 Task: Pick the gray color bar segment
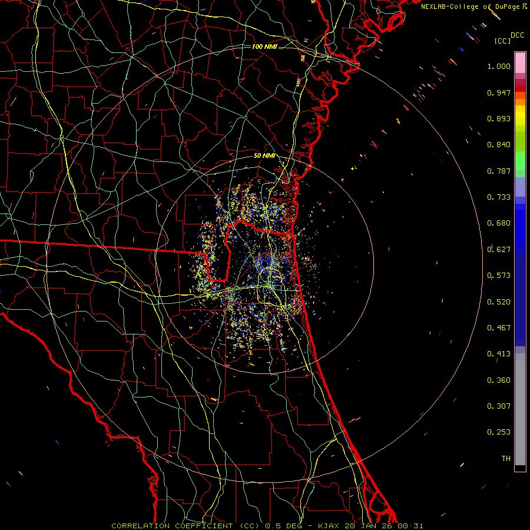(520, 409)
